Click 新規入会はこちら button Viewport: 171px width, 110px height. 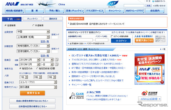pos(144,40)
